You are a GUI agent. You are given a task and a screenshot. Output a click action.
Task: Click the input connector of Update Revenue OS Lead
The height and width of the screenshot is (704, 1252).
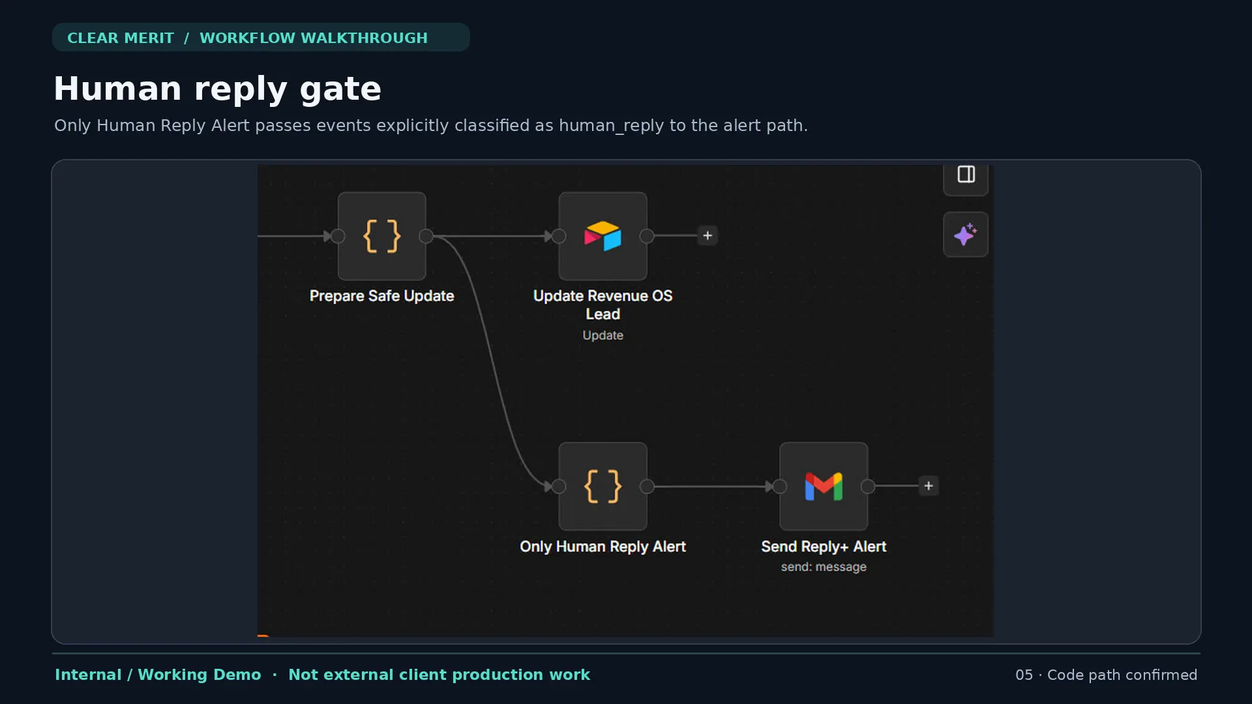(559, 236)
